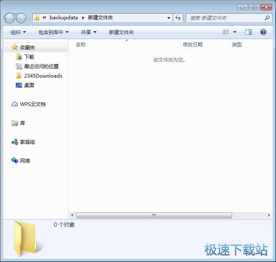
Task: Click the 2345Downloads folder icon
Action: 18,76
